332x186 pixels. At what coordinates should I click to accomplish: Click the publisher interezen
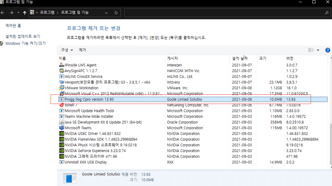[x=174, y=65]
